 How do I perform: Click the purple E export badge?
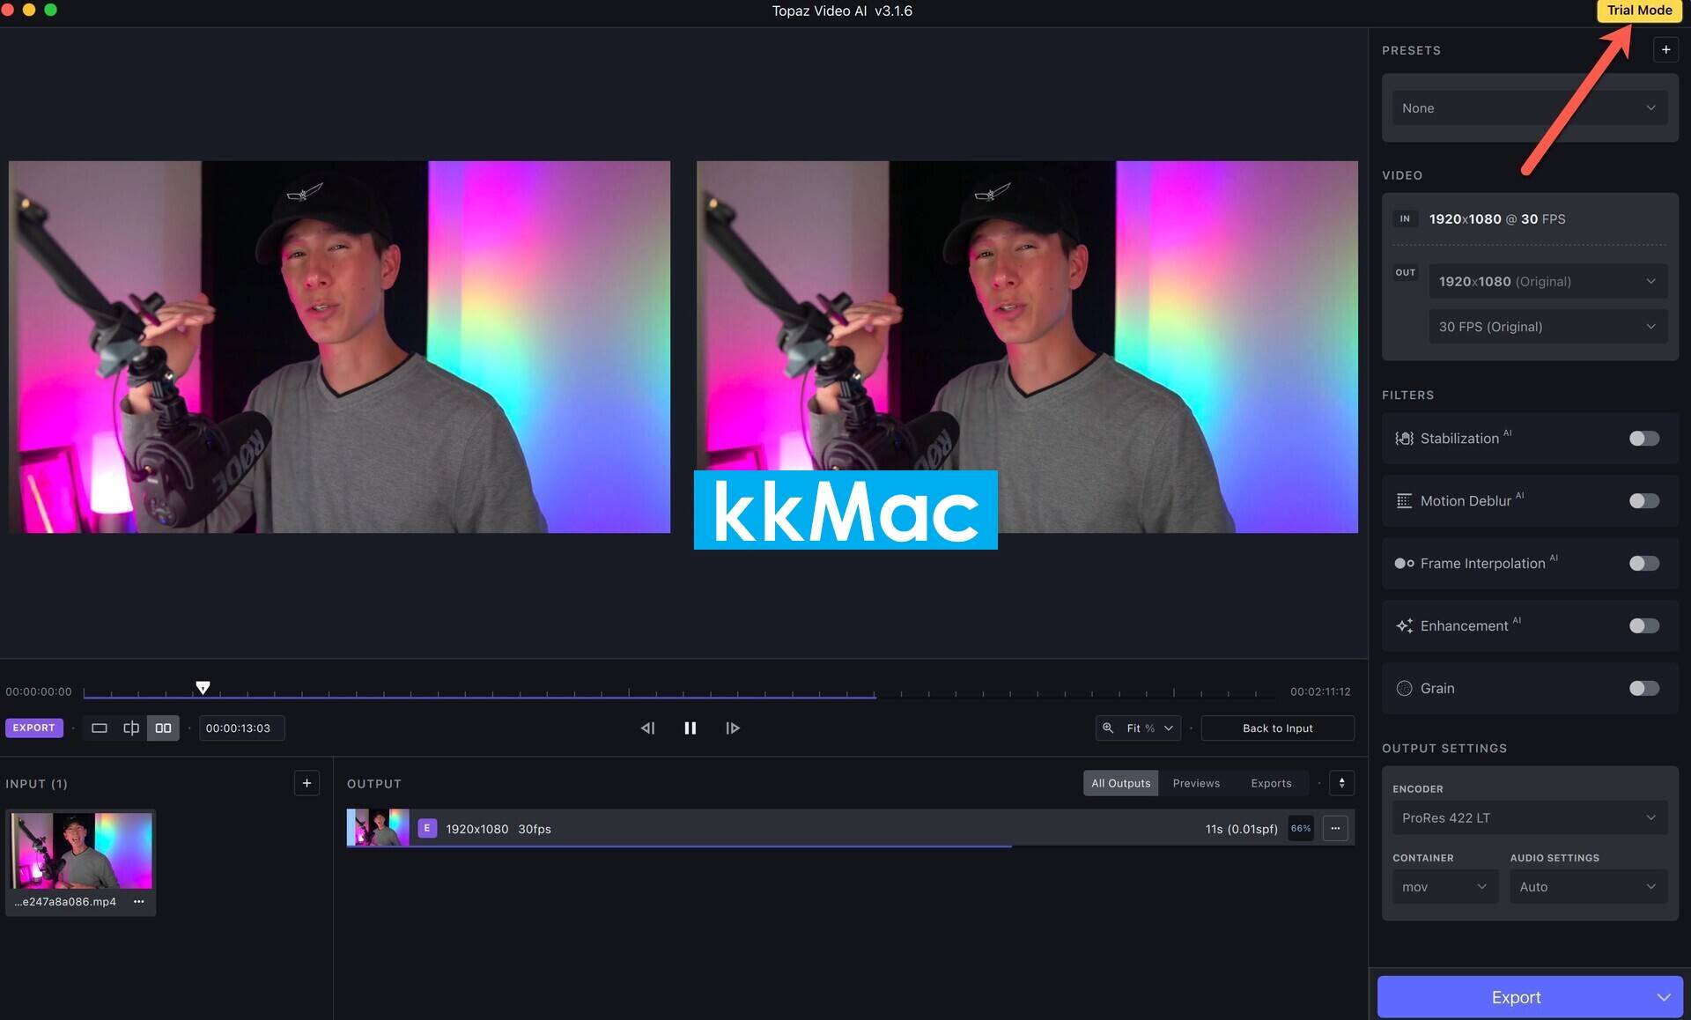[427, 828]
